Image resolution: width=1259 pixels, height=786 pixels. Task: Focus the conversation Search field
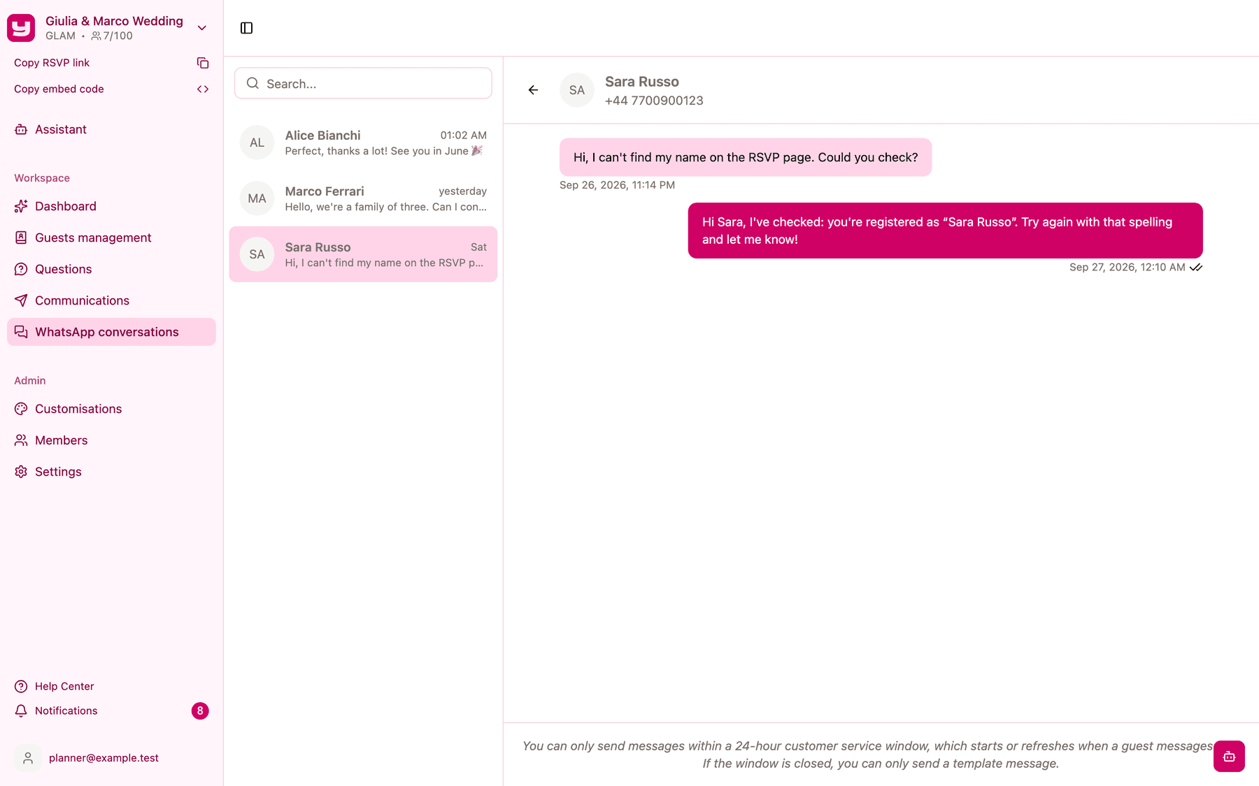tap(363, 83)
